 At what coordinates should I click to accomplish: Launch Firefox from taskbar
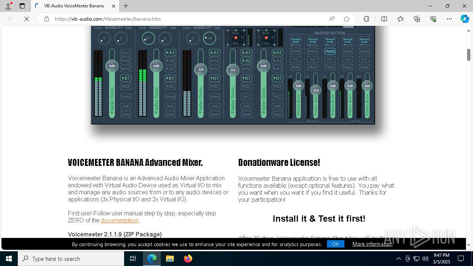(x=188, y=259)
